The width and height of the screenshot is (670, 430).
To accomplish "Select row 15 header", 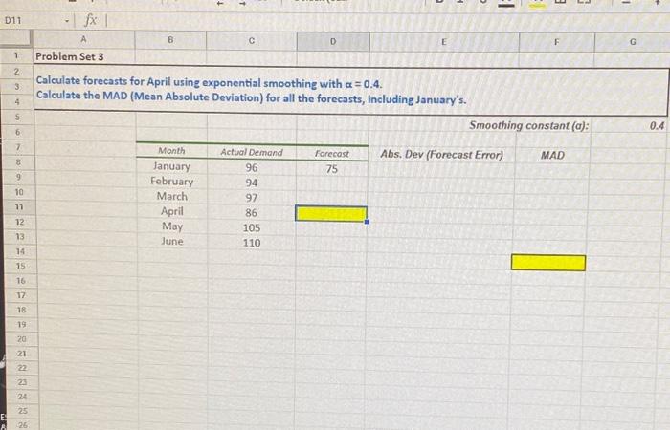I will click(20, 266).
